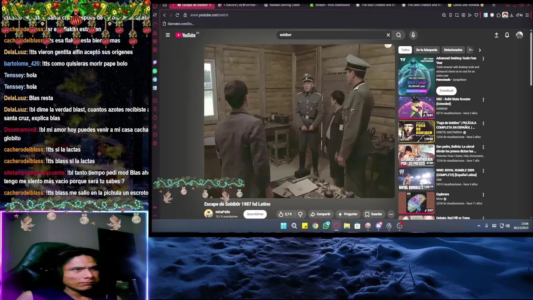Open the taskbar volume control
This screenshot has width=533, height=300.
[x=508, y=226]
